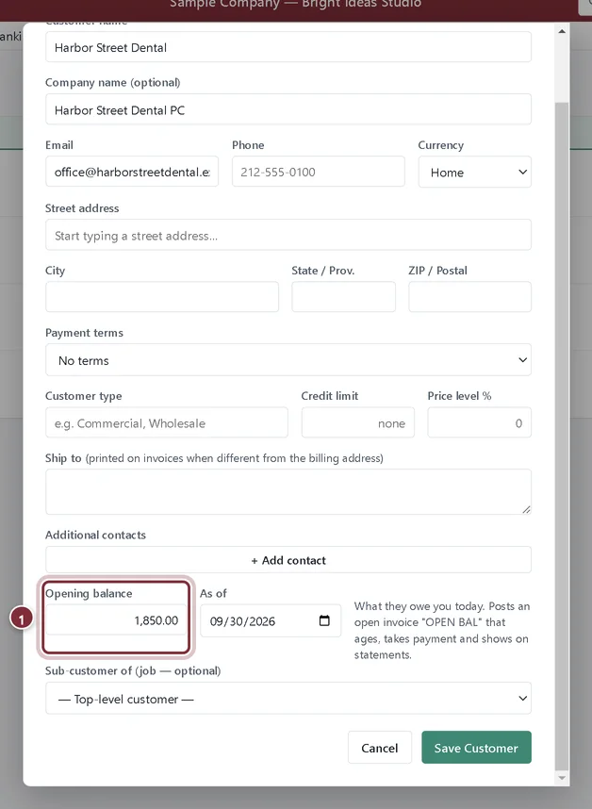592x809 pixels.
Task: Open the Sub-customer of dropdown
Action: (288, 699)
